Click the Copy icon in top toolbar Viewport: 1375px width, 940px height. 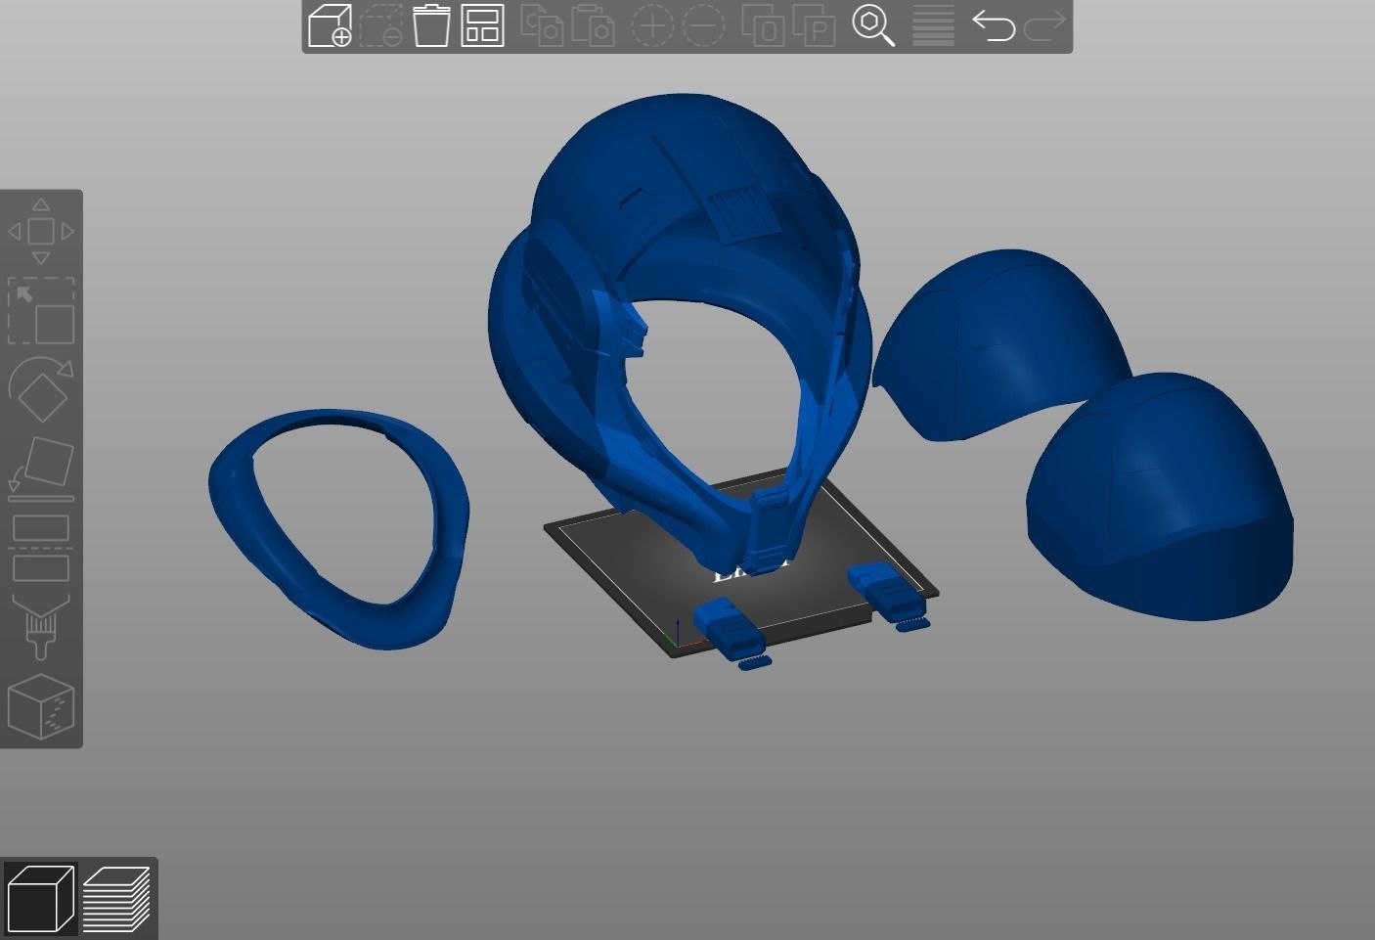(542, 25)
